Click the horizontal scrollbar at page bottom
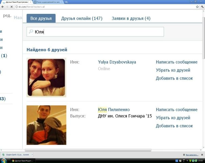 tap(88, 150)
